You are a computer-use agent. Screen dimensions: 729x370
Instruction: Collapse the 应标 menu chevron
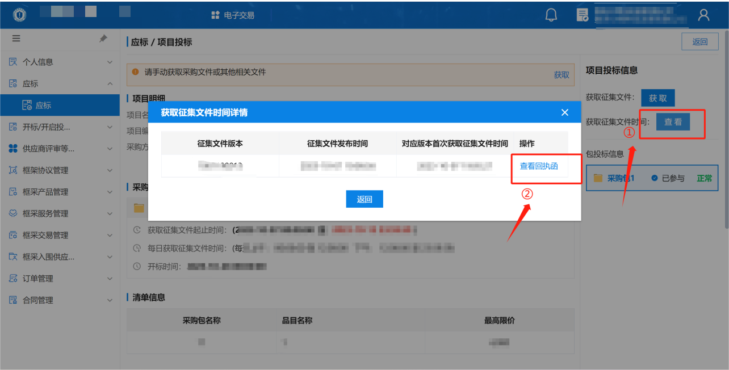tap(110, 83)
